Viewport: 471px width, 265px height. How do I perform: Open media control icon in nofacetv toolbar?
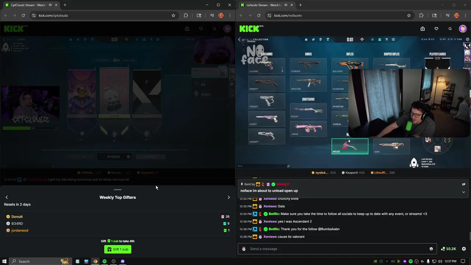447,15
